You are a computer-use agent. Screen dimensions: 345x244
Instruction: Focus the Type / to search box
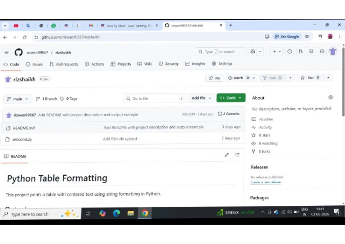click(221, 52)
